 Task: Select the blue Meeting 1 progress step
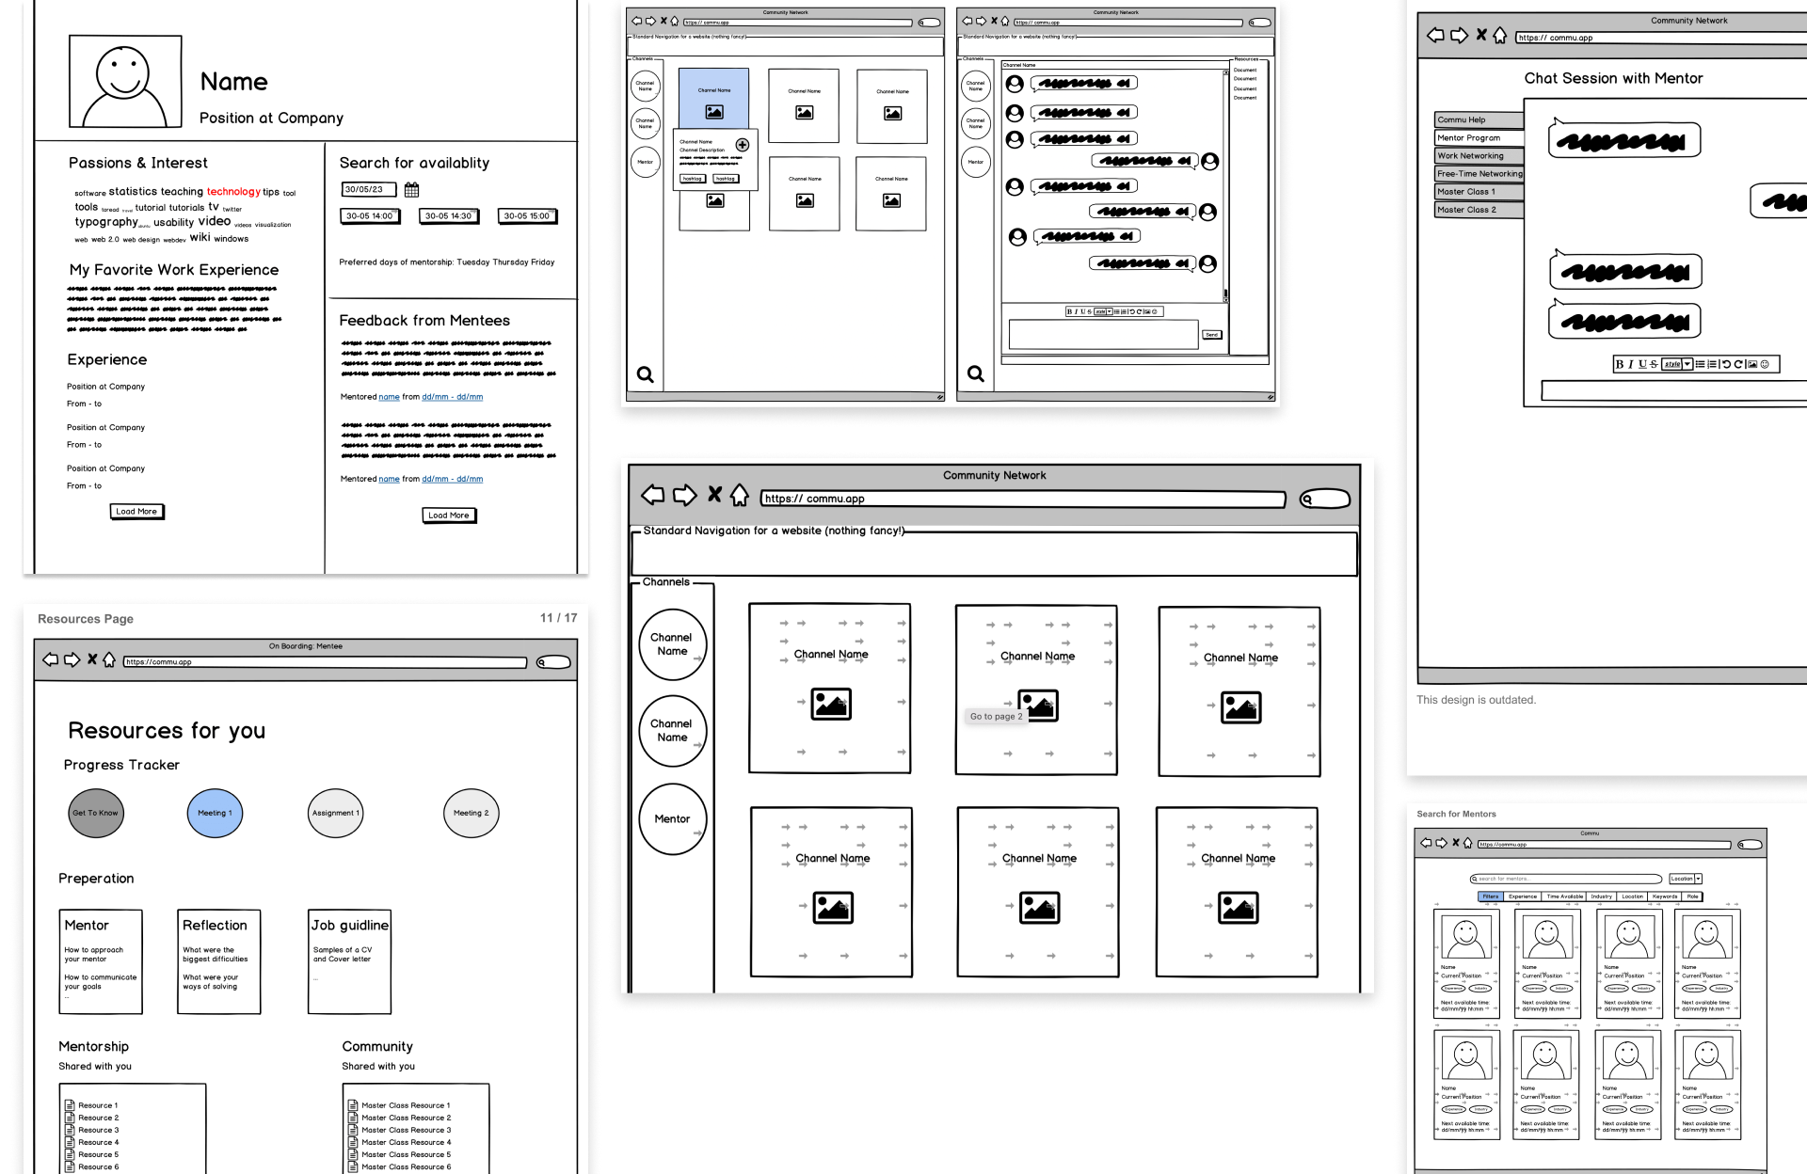tap(215, 813)
